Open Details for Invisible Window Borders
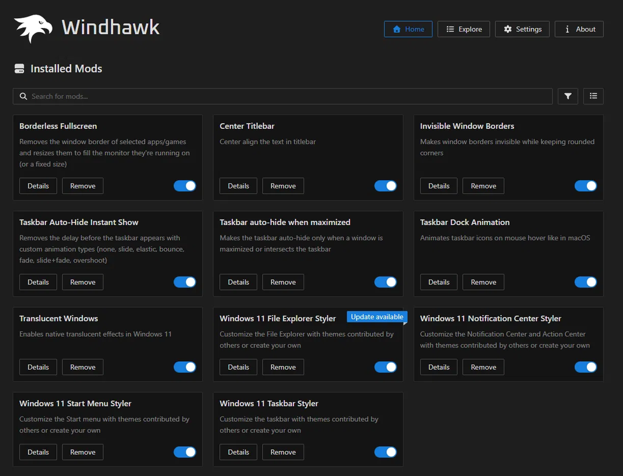Screen dimensions: 623x476 tap(439, 186)
